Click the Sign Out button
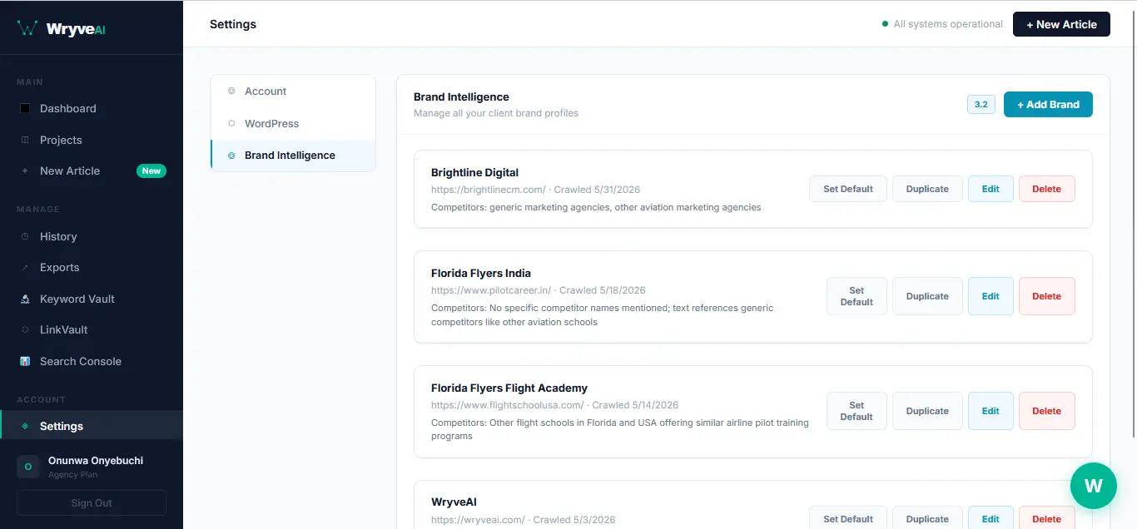The height and width of the screenshot is (529, 1137). point(92,503)
